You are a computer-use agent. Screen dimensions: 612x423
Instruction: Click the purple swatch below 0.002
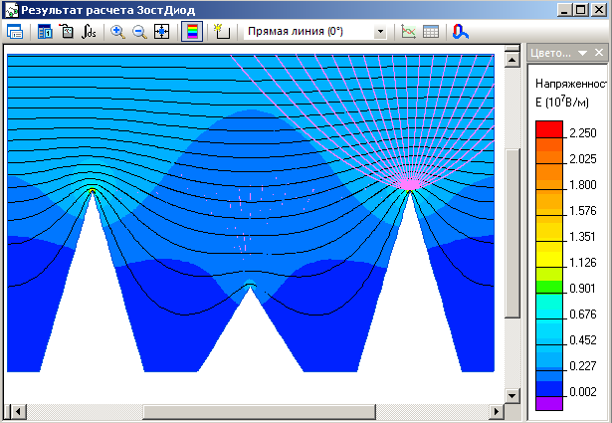point(549,403)
